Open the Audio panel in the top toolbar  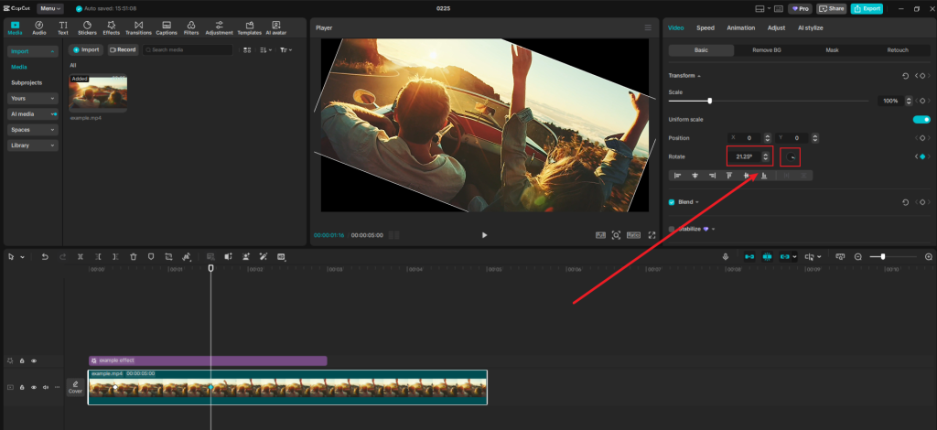pos(38,28)
